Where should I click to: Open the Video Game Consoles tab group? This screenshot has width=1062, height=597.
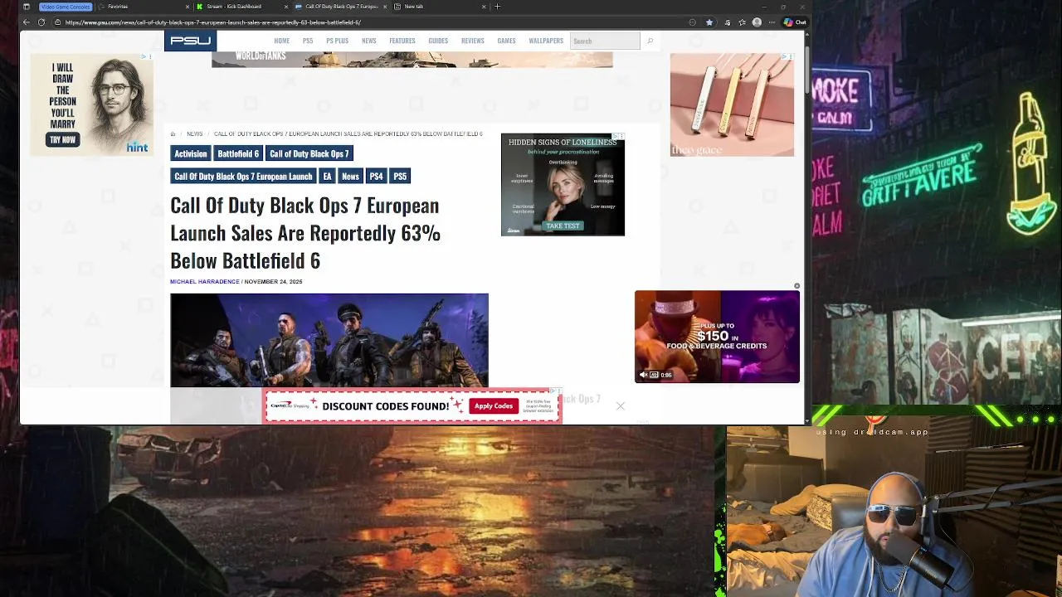click(x=65, y=7)
